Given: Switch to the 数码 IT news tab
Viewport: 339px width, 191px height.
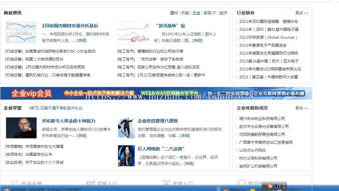Looking at the screenshot, I should 210,13.
